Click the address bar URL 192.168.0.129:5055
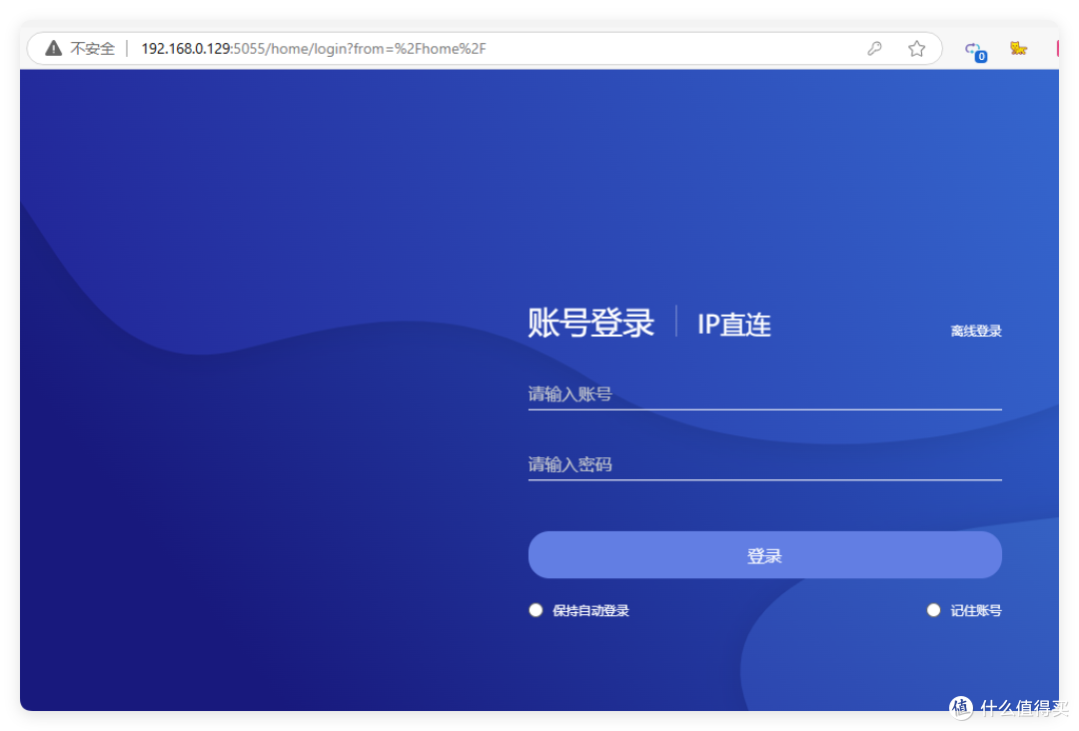Image resolution: width=1079 pixels, height=731 pixels. point(313,49)
